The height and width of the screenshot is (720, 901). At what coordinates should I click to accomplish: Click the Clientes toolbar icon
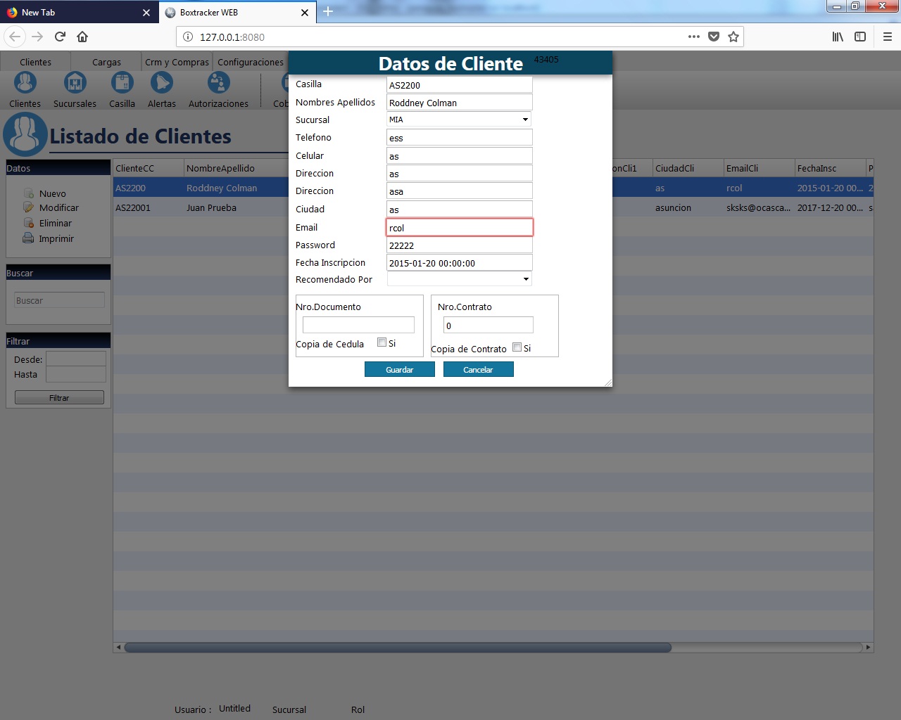pos(25,84)
